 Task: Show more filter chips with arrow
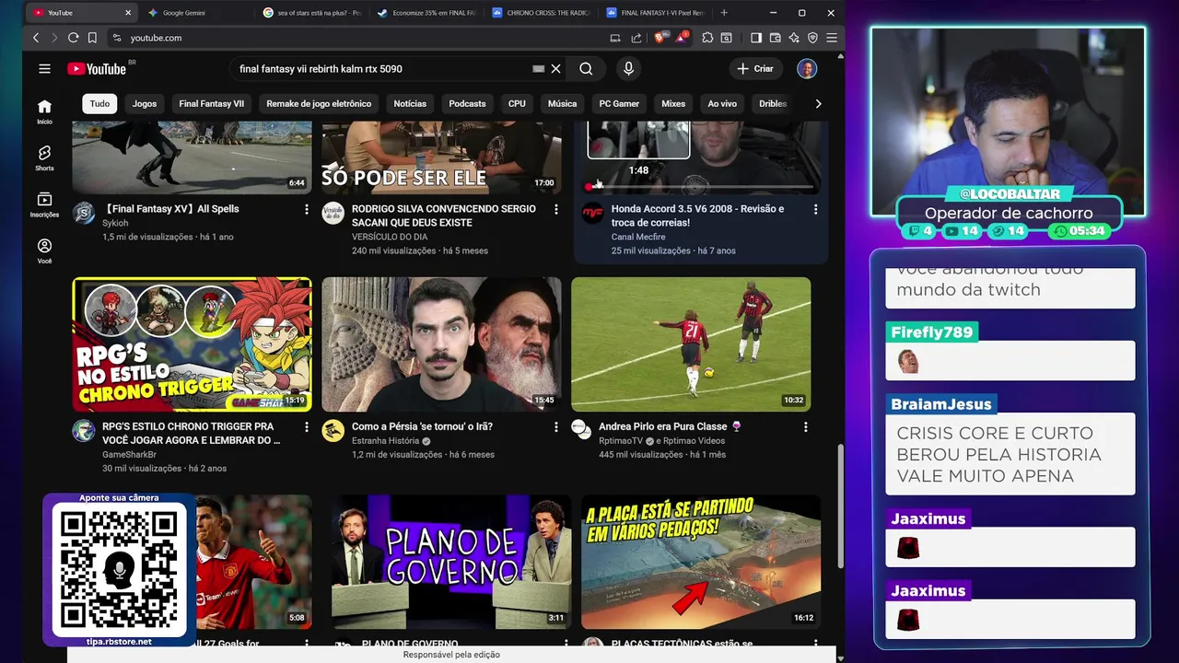(x=818, y=104)
